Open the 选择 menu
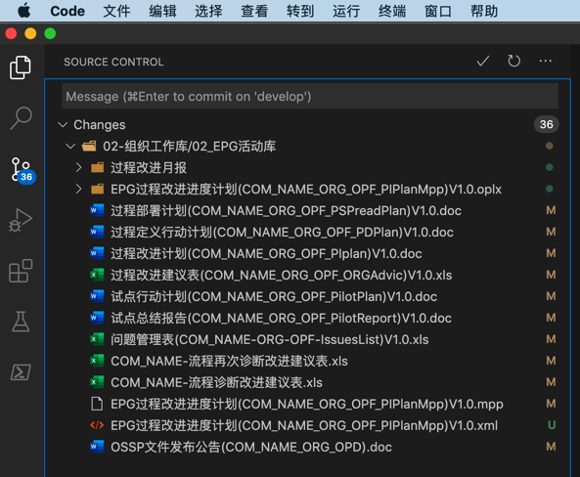Viewport: 580px width, 477px height. pyautogui.click(x=208, y=11)
